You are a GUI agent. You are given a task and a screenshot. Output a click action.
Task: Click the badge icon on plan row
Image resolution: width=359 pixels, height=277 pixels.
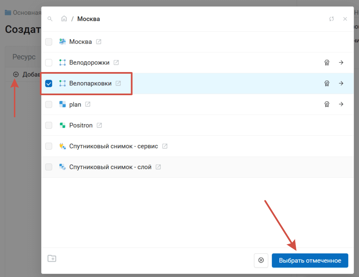327,104
